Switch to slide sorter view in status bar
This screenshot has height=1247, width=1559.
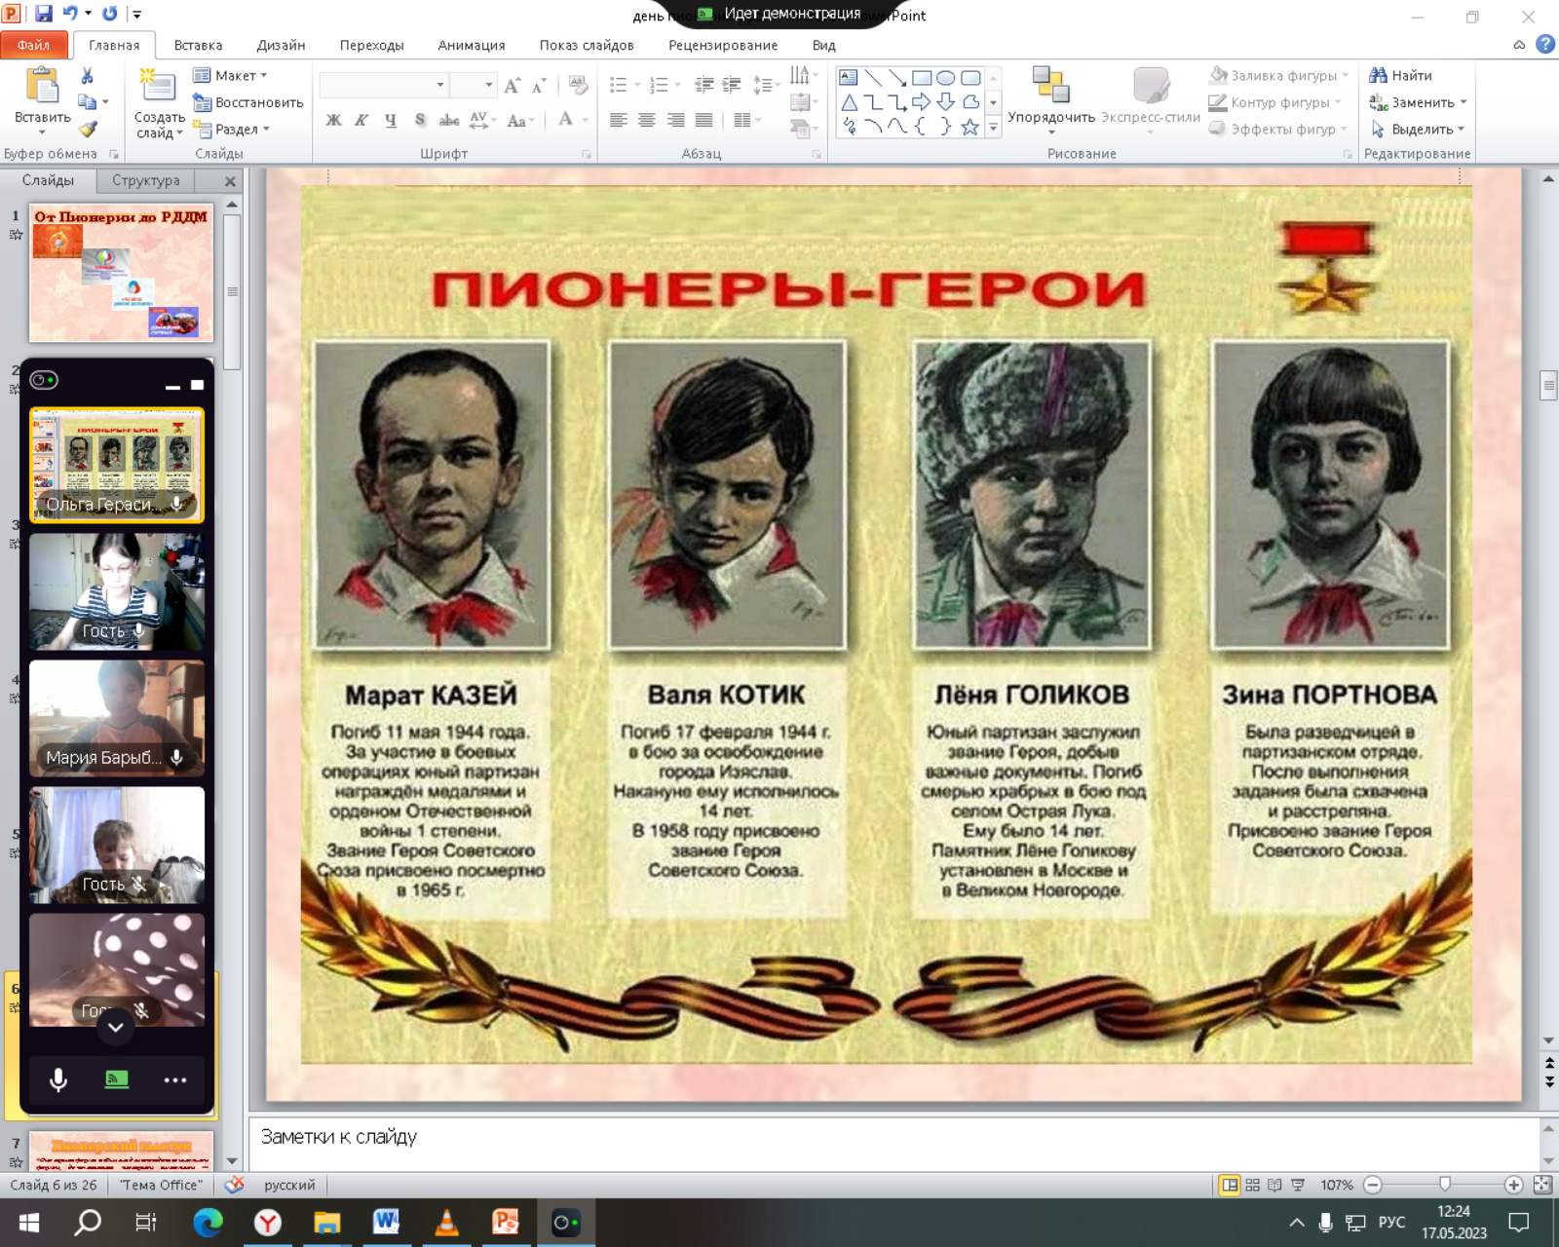[1253, 1185]
